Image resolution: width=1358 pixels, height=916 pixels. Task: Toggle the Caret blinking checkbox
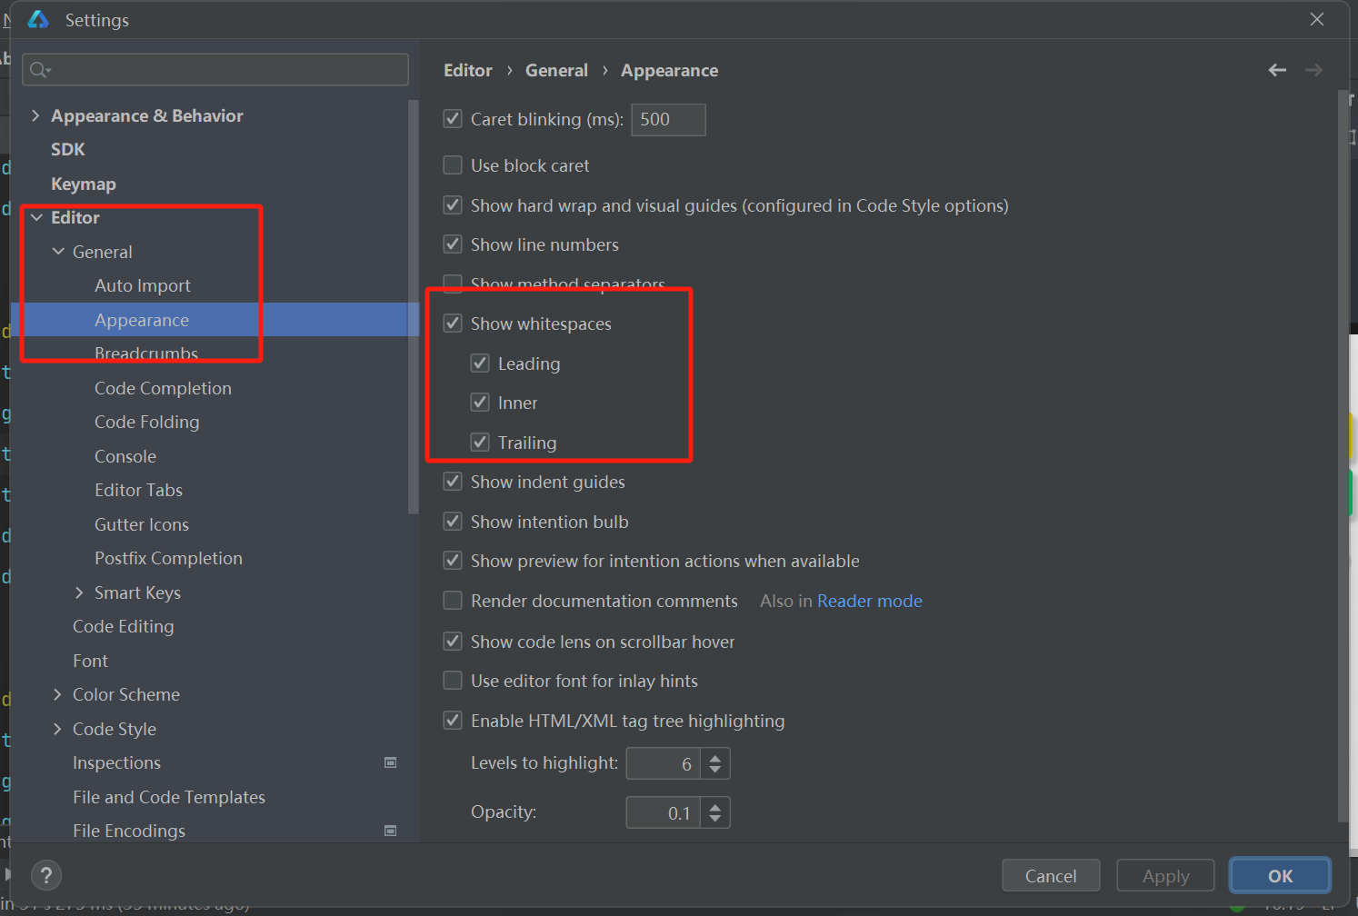point(453,118)
